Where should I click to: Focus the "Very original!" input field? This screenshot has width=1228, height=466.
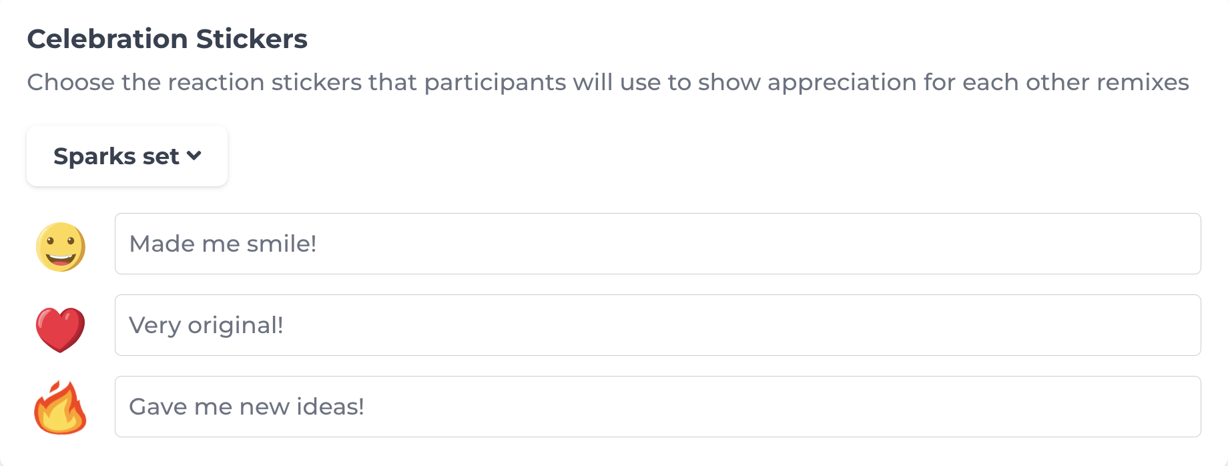click(x=657, y=325)
